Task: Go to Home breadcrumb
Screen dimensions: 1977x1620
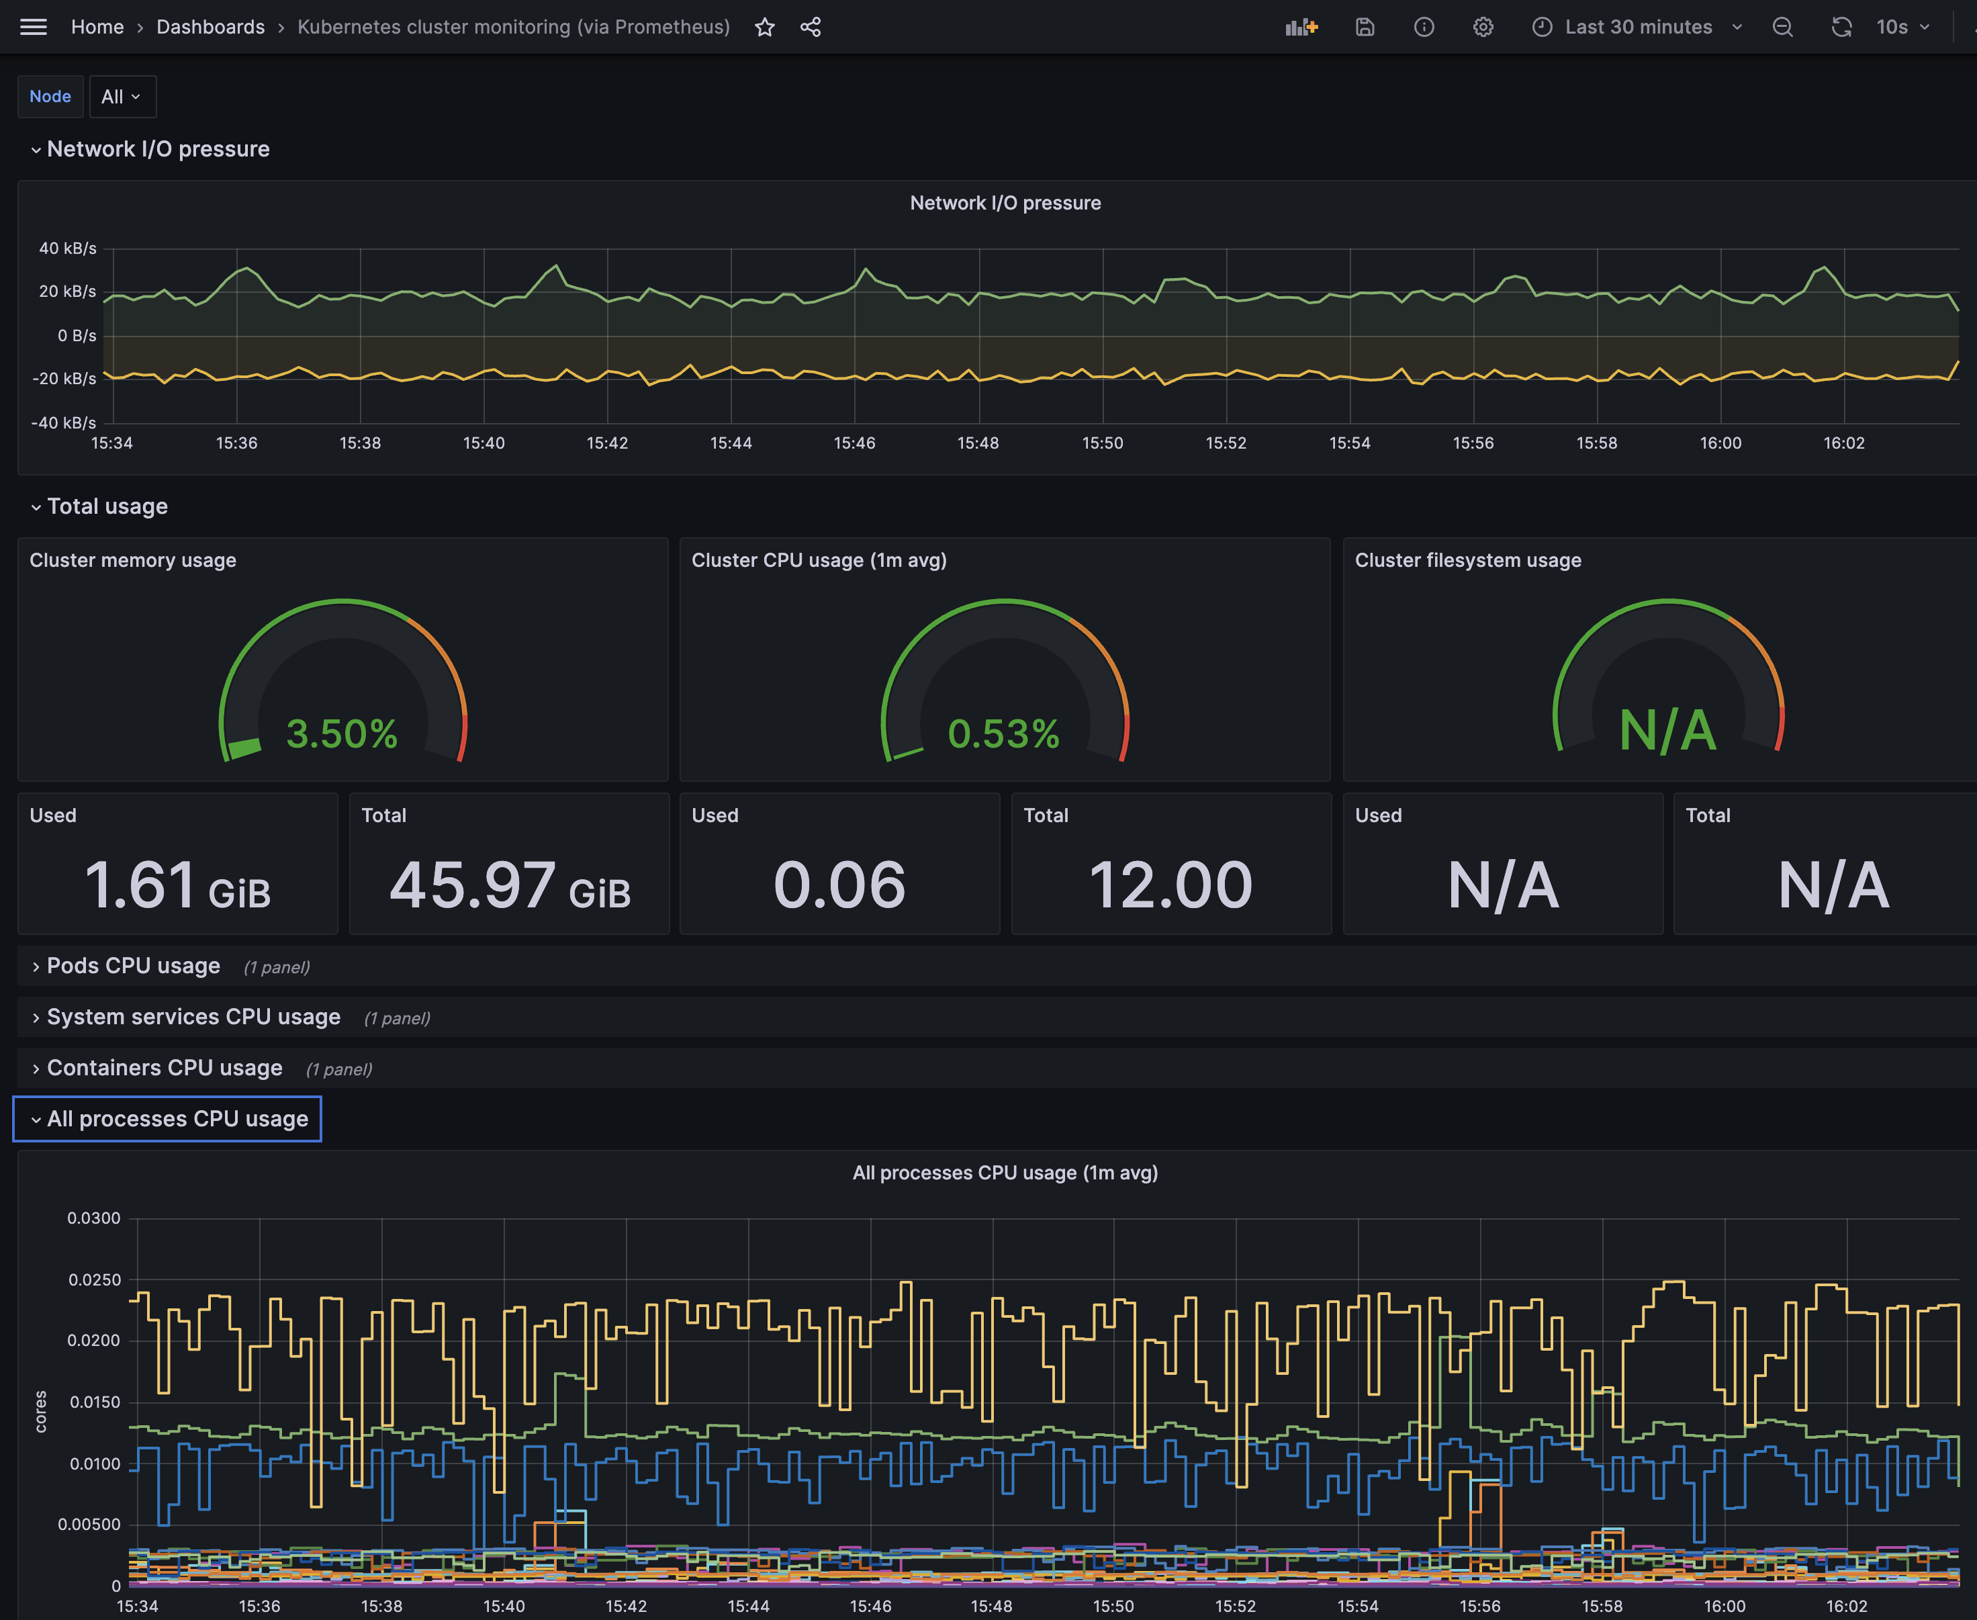Action: (97, 27)
